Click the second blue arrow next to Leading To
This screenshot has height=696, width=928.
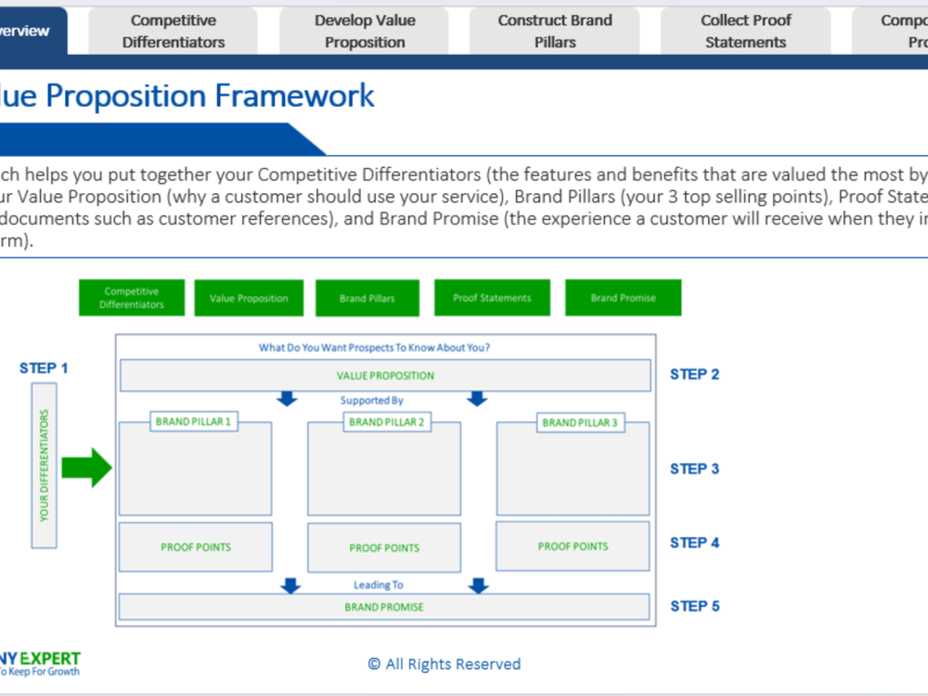pos(478,586)
